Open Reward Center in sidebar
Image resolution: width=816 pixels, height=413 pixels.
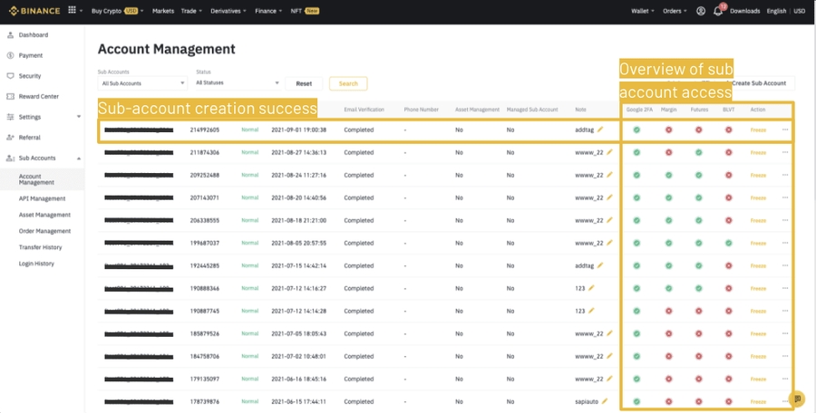tap(38, 96)
